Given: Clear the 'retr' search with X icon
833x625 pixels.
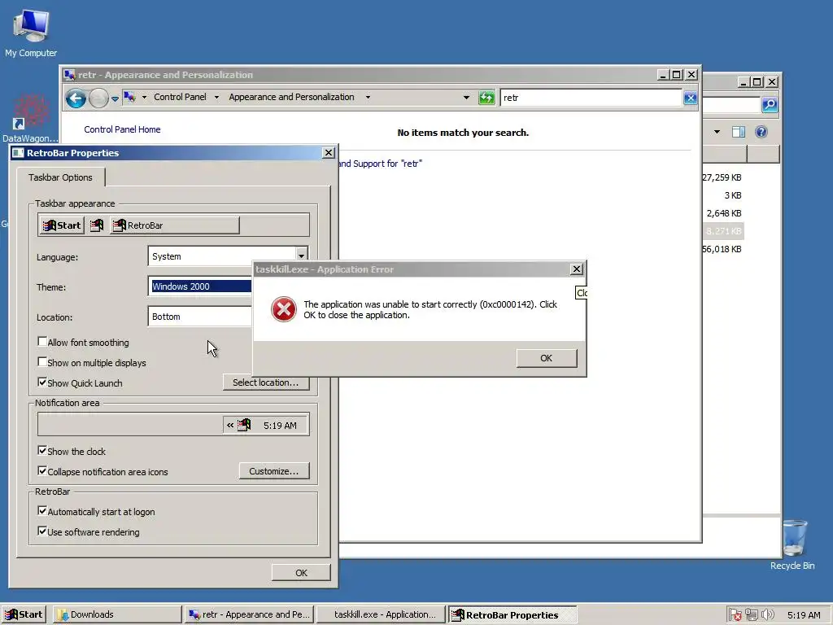Looking at the screenshot, I should [x=690, y=98].
